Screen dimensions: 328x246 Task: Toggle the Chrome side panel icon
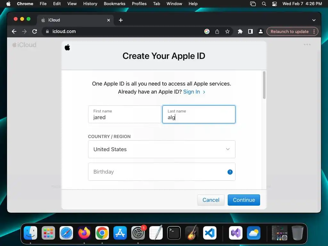pos(250,31)
